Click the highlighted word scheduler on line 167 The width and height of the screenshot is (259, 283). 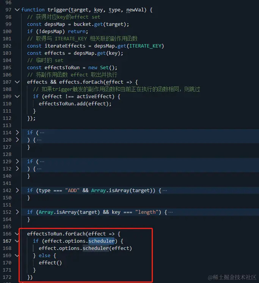[101, 241]
